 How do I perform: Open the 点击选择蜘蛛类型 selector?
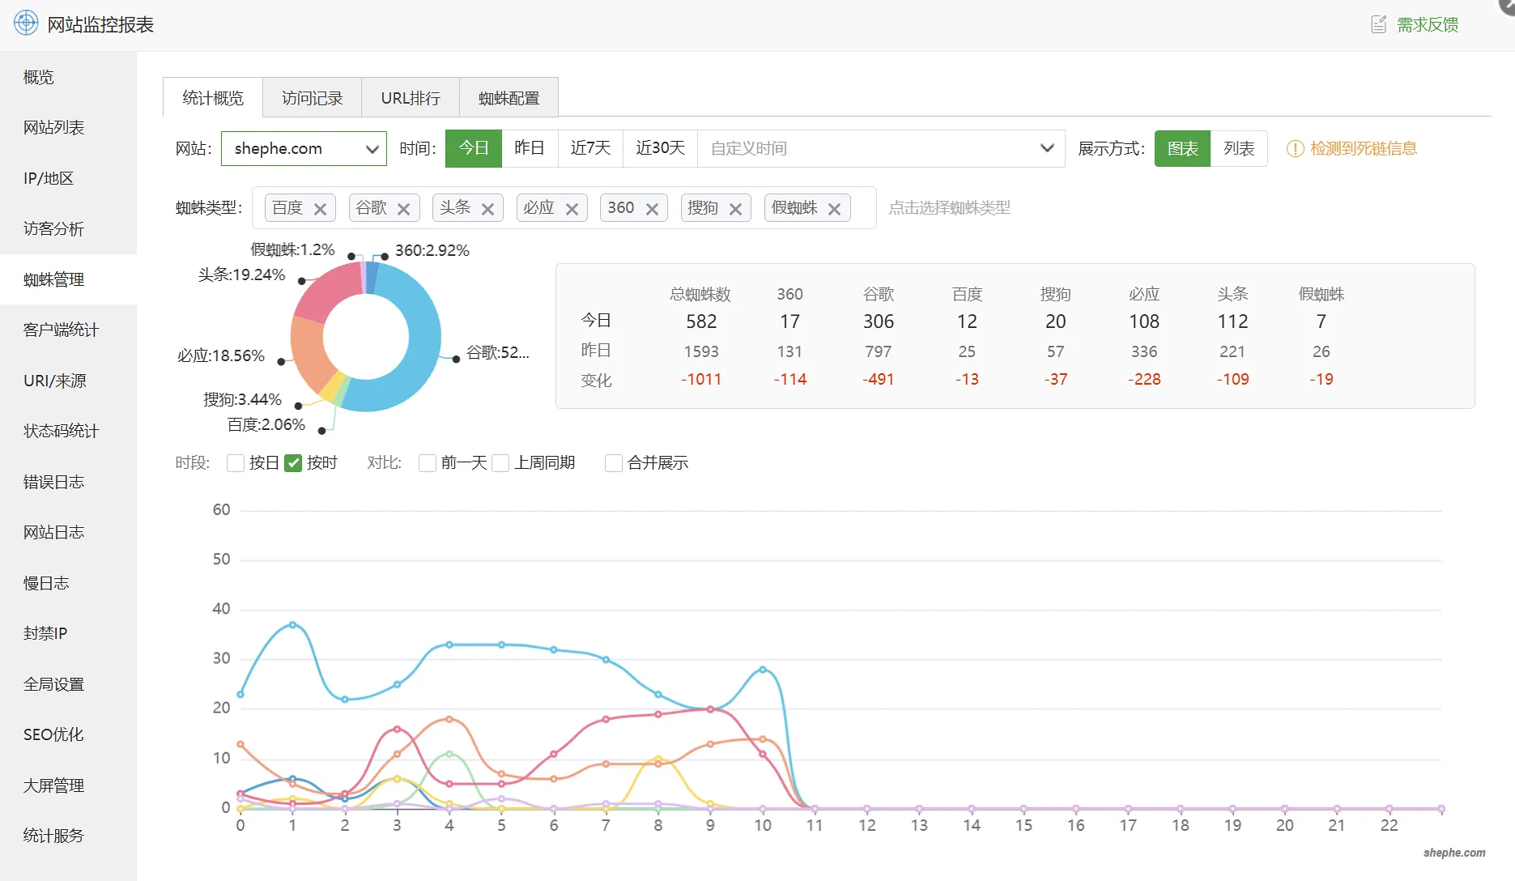[x=948, y=207]
